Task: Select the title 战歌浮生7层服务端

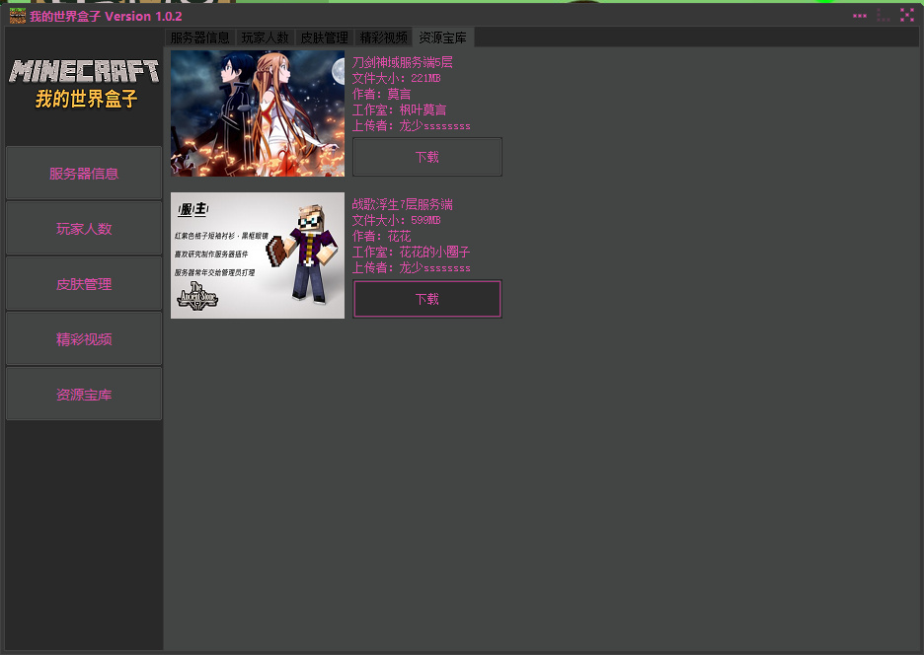Action: pos(403,204)
